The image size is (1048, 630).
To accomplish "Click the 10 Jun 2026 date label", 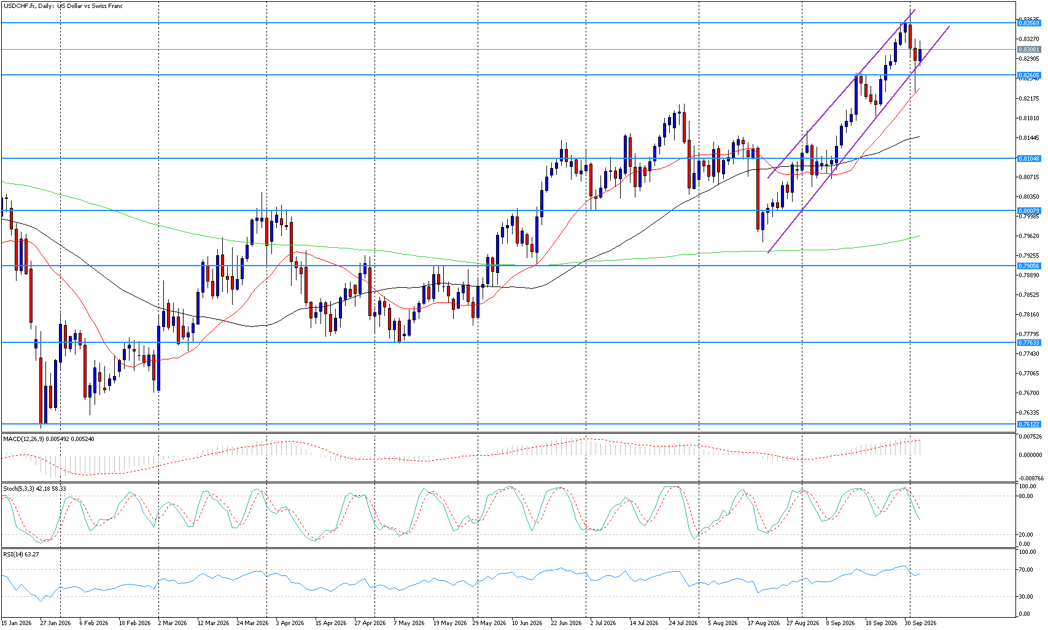I will tap(527, 623).
